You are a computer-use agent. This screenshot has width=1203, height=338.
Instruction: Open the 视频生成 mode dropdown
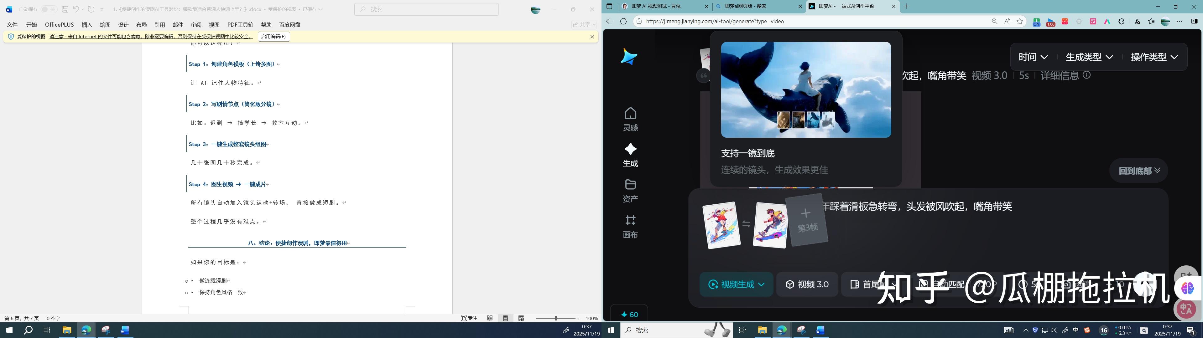(x=736, y=284)
